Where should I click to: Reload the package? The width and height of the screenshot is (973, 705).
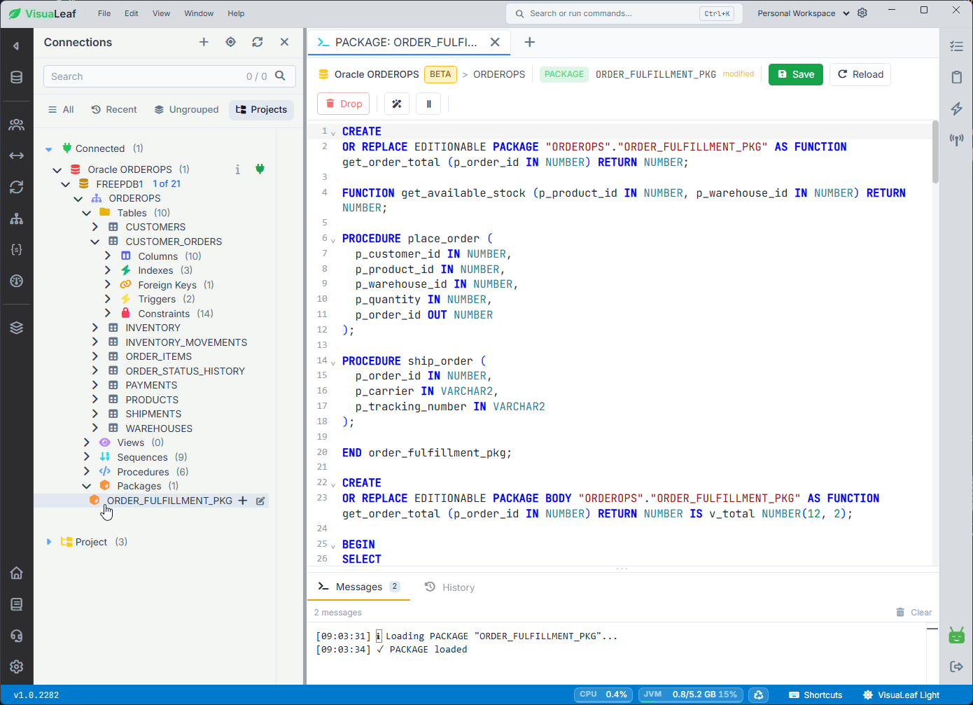860,74
